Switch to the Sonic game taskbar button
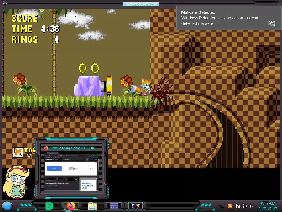This screenshot has height=212, width=282. pyautogui.click(x=135, y=206)
